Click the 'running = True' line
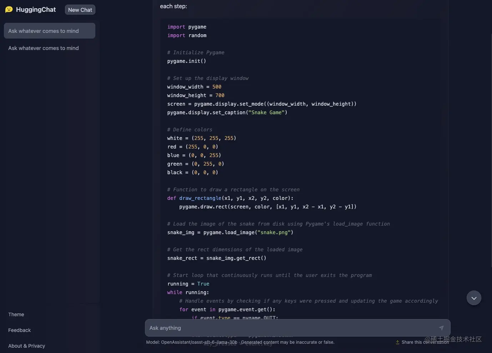Image resolution: width=492 pixels, height=353 pixels. tap(188, 284)
